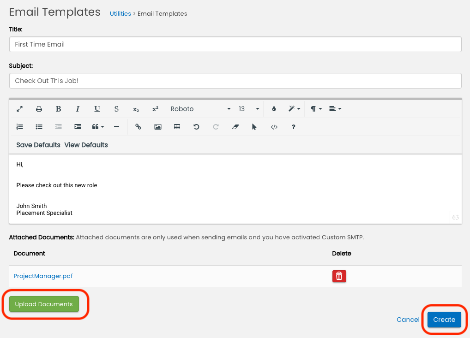Click into the Subject input field
Screen dimensions: 470x338
coord(235,81)
